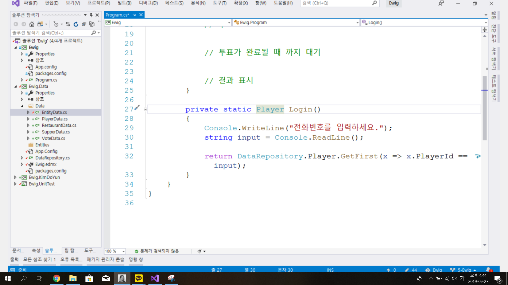Collapse the Login method outlining box

[145, 109]
